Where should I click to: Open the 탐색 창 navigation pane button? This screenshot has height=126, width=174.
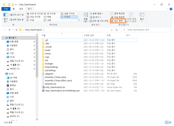pos(6,18)
